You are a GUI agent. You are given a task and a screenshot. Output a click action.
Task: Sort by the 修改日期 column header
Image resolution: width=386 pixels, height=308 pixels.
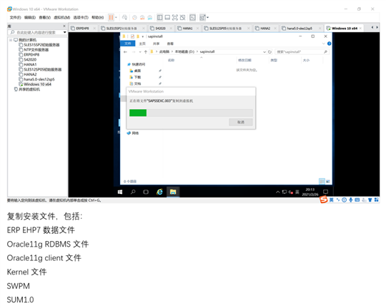coord(244,60)
